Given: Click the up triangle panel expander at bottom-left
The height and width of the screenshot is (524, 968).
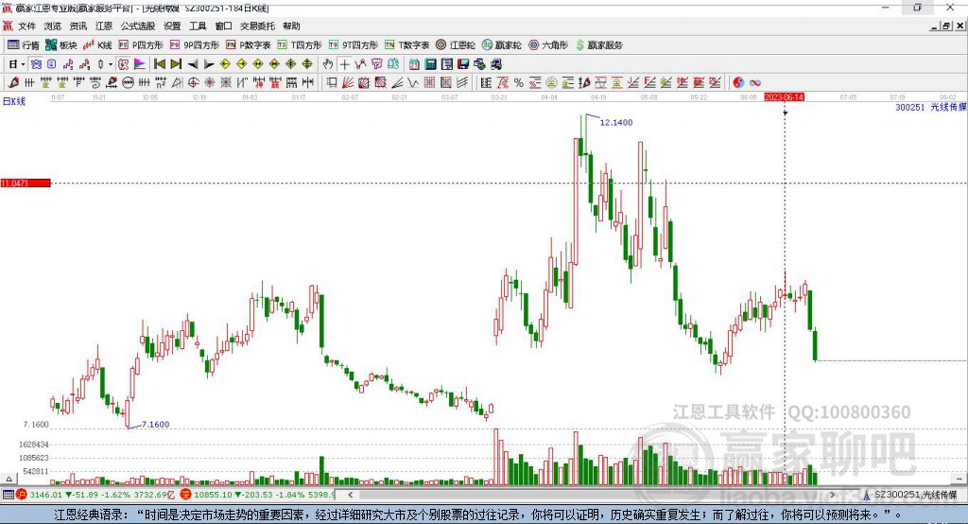Looking at the screenshot, I should [9, 479].
